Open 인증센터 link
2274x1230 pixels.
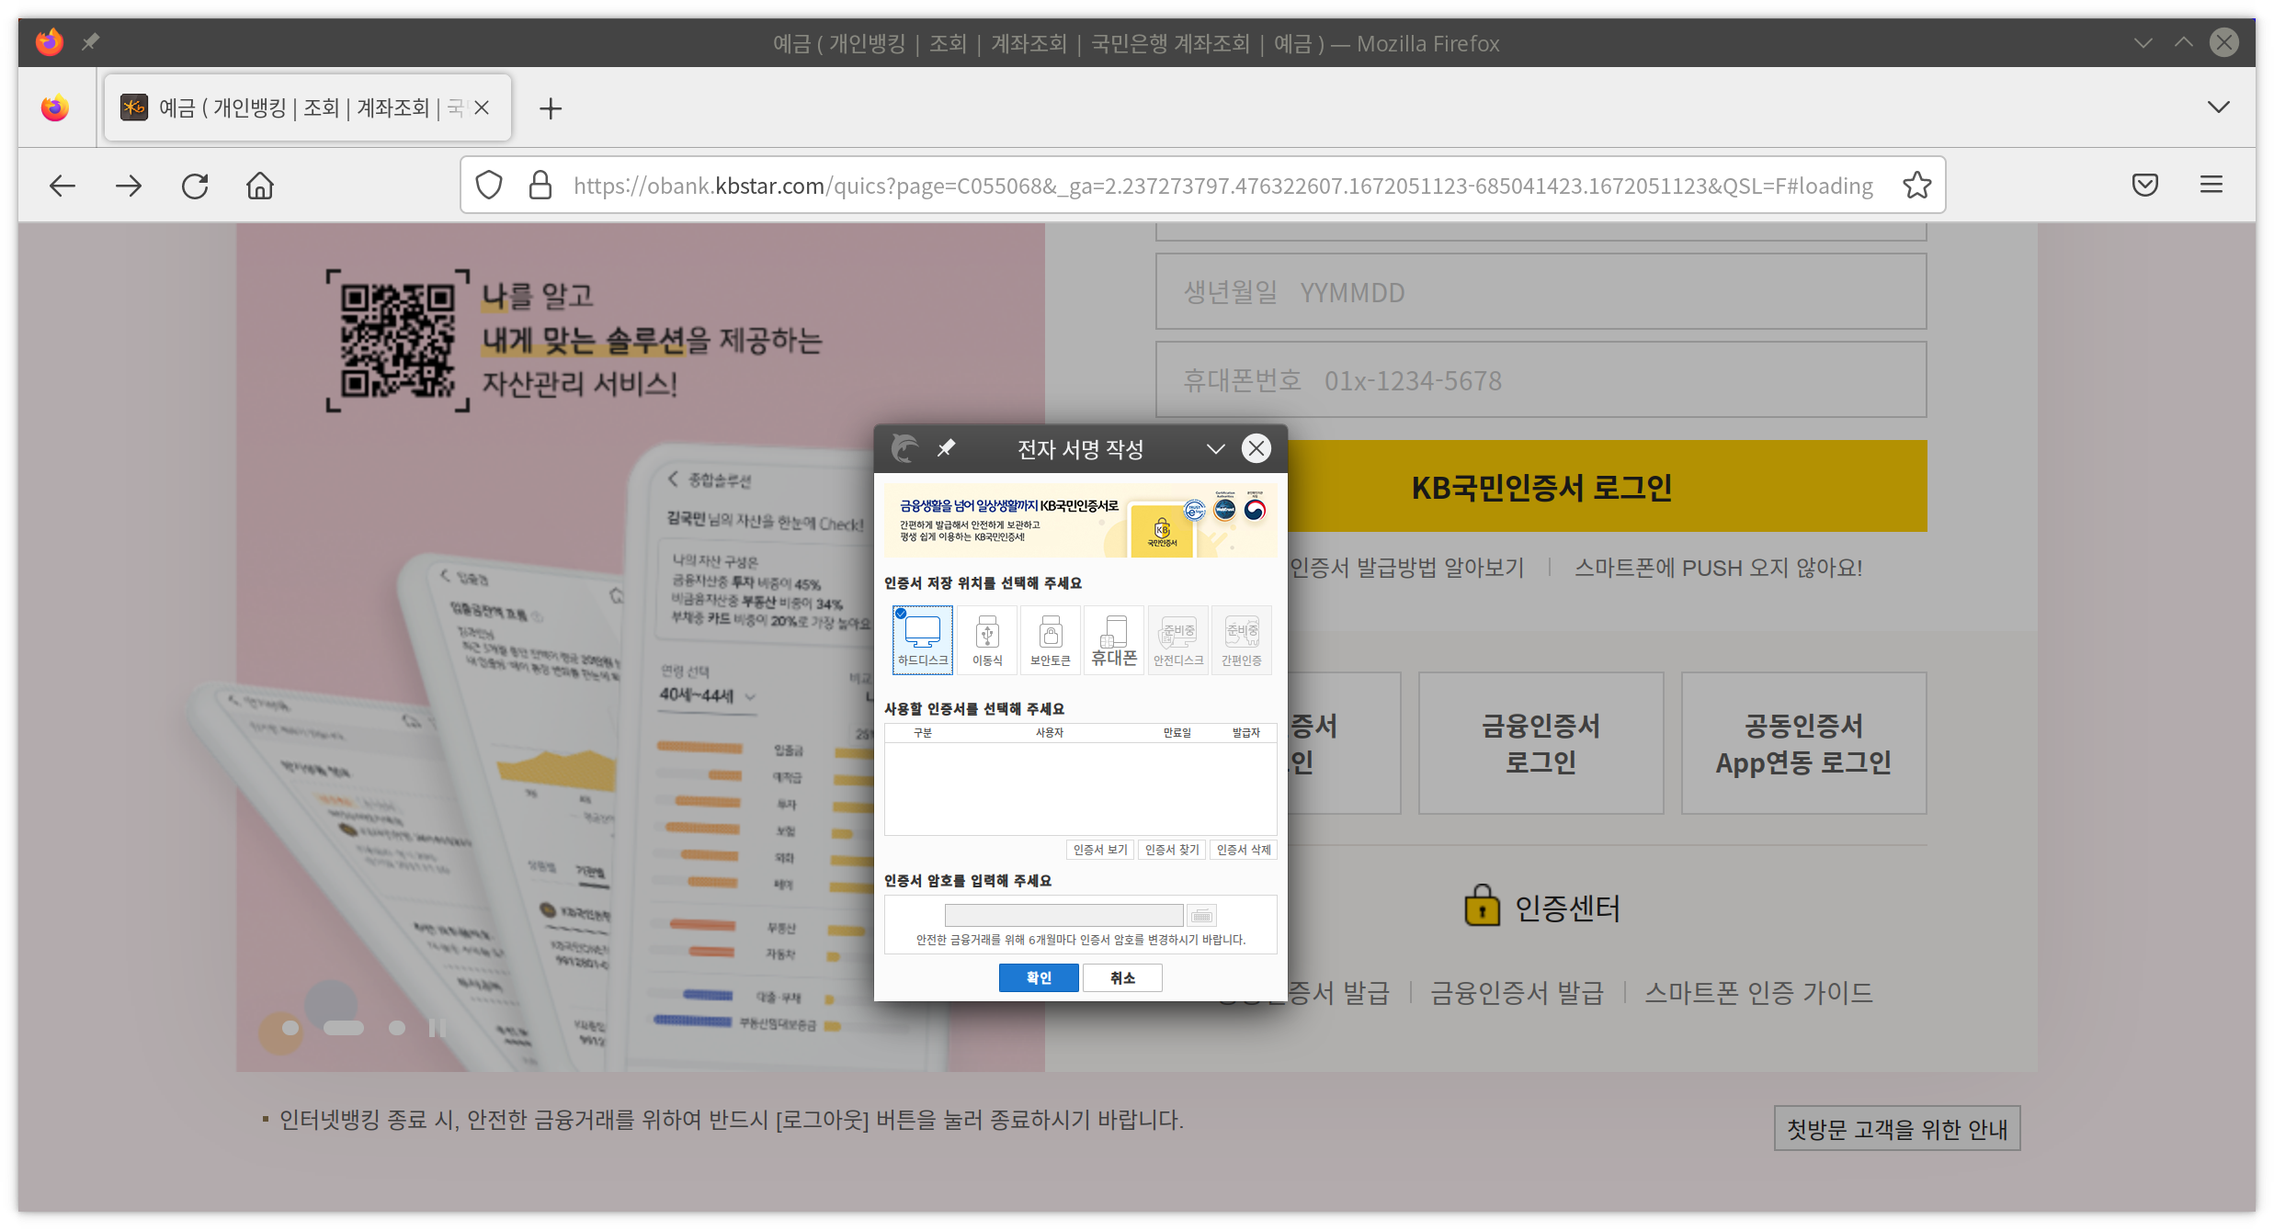(x=1542, y=908)
